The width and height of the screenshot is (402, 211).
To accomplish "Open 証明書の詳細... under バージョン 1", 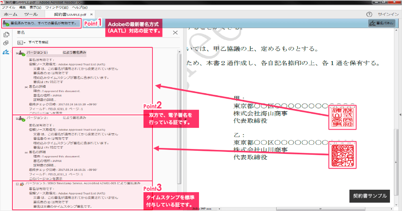I will 45,100.
